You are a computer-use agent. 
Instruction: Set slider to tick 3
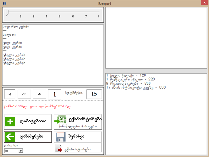pos(33,17)
